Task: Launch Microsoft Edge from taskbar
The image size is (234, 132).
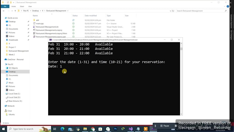Action: coord(62,129)
